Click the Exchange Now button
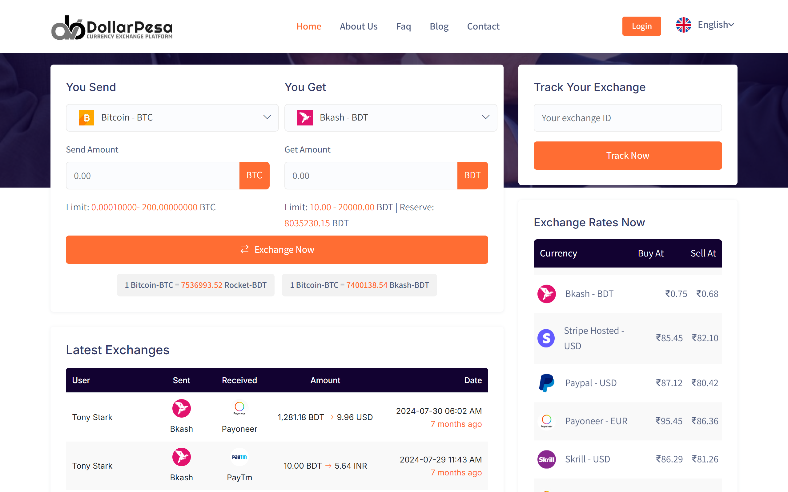This screenshot has width=788, height=492. 277,250
